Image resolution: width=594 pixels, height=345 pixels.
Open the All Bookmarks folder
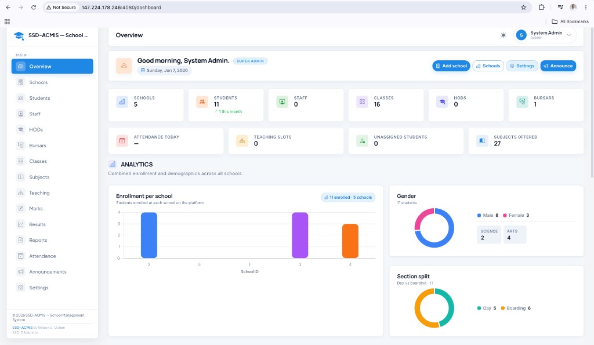tap(570, 21)
